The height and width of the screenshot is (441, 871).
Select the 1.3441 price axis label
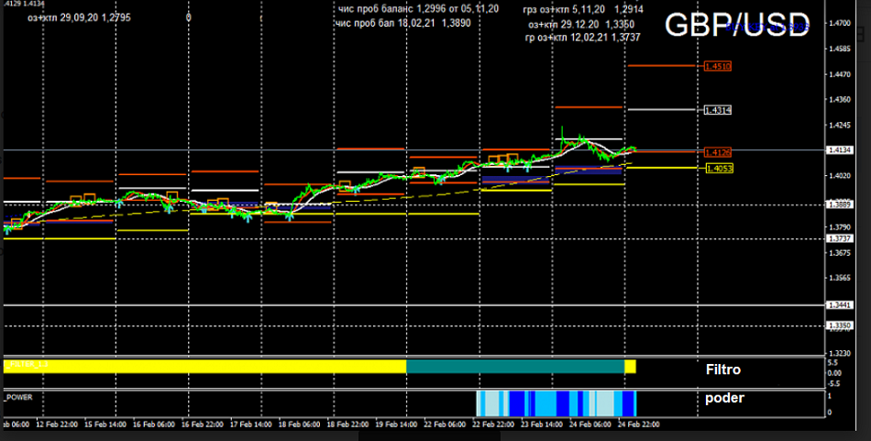point(840,305)
